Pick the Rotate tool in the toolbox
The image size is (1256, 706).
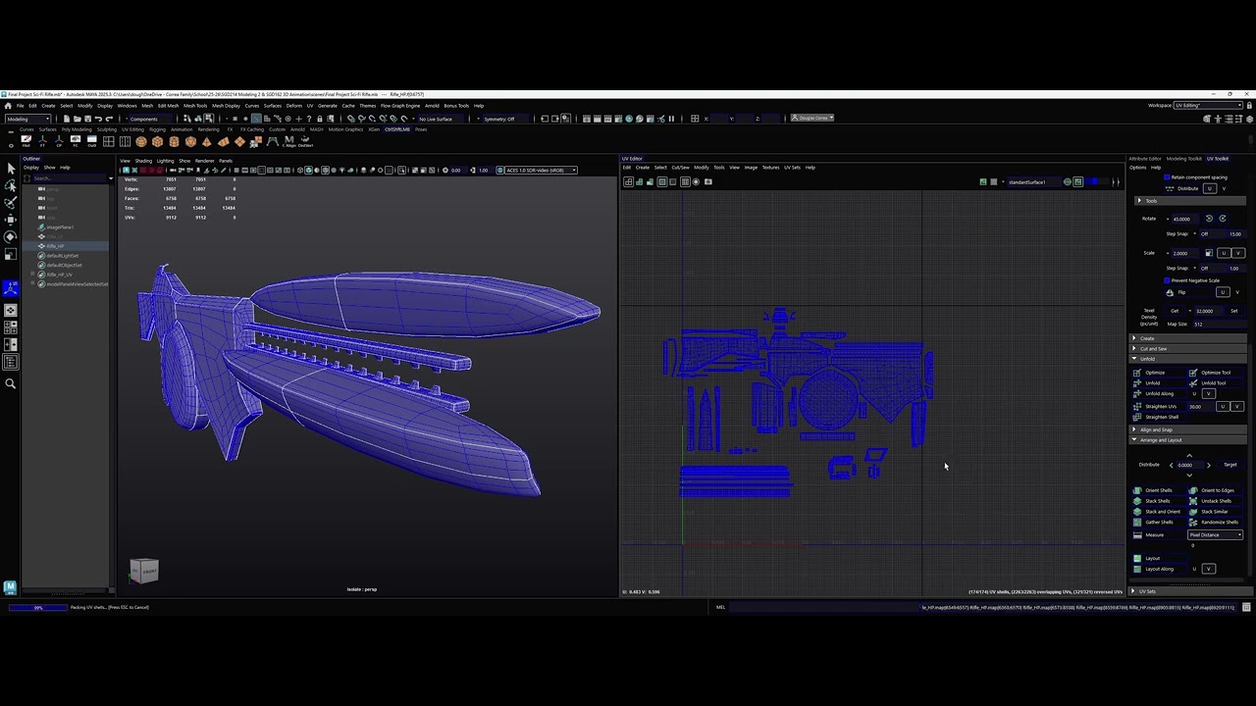[x=11, y=236]
